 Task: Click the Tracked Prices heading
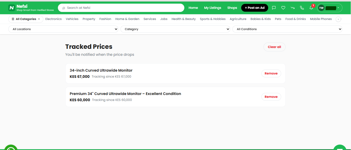(89, 47)
